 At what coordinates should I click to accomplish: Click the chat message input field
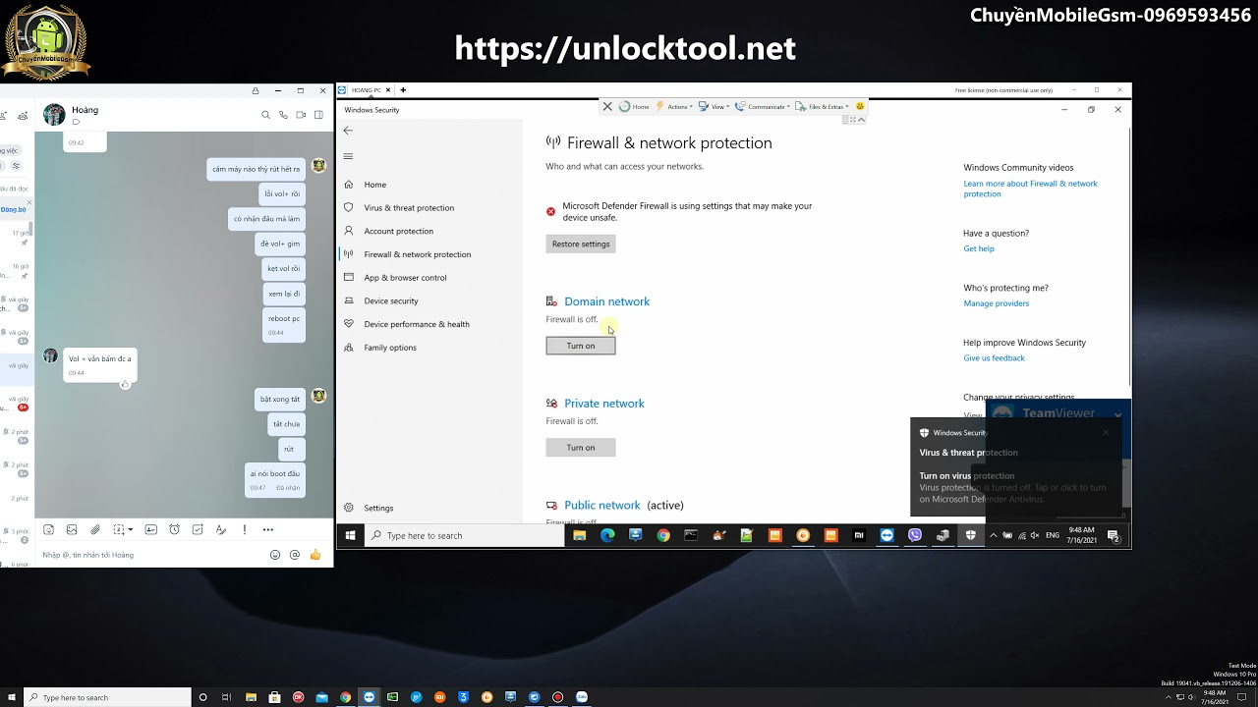152,555
